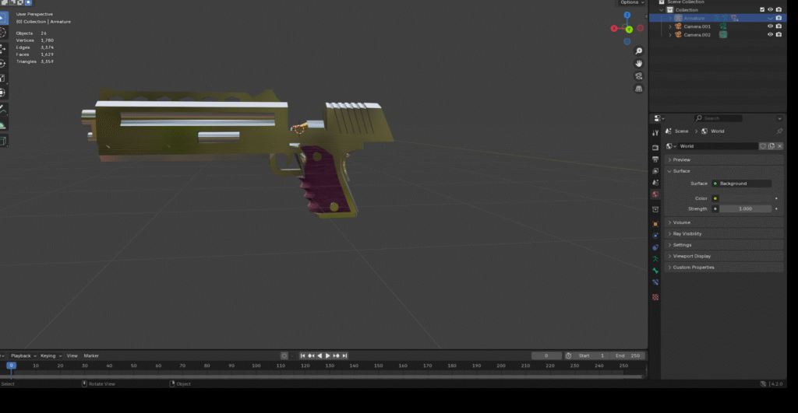Screen dimensions: 798x413
Task: Open the Playback menu in timeline
Action: point(23,355)
